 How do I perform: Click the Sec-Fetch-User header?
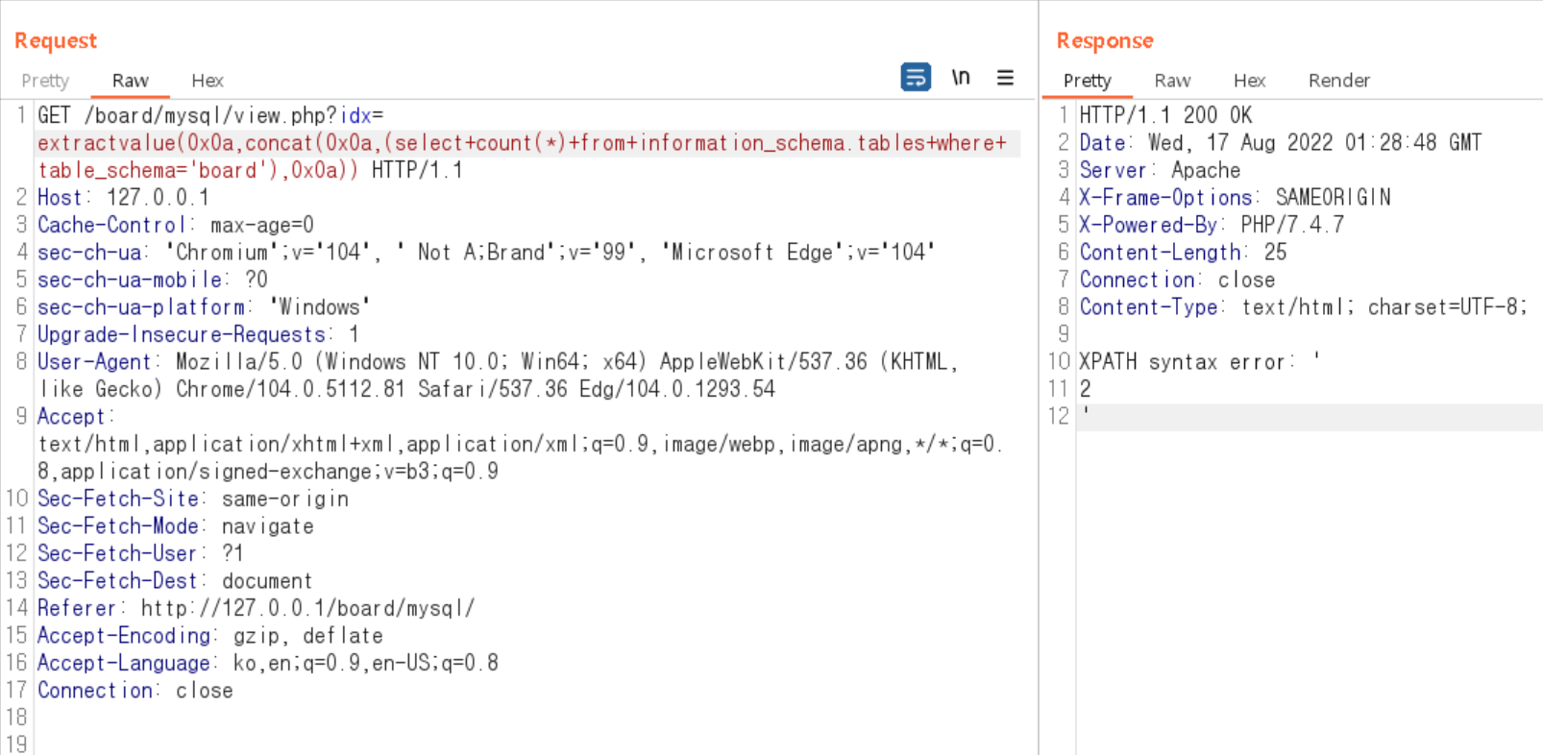tap(140, 553)
